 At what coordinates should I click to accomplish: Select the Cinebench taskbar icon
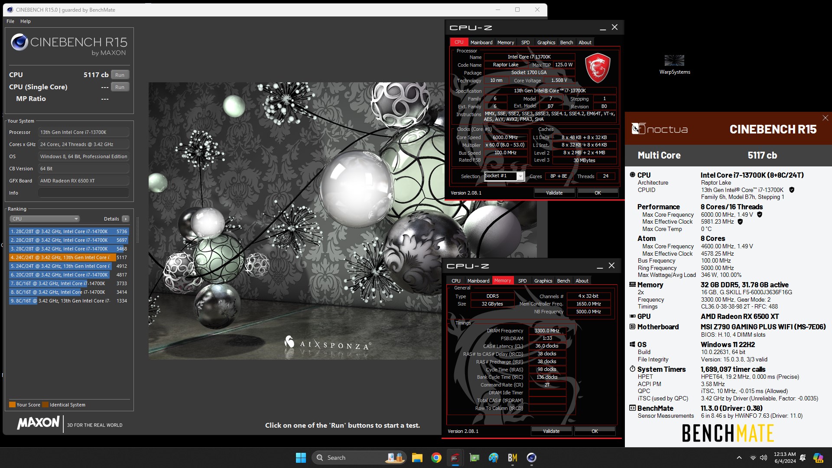532,458
